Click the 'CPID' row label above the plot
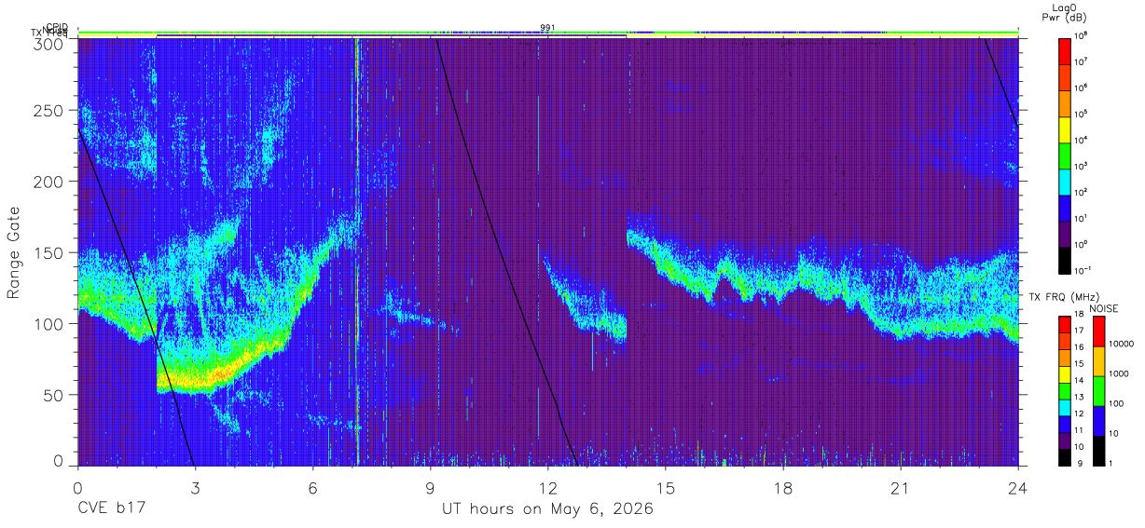Screen dimensions: 1145x528 56,27
